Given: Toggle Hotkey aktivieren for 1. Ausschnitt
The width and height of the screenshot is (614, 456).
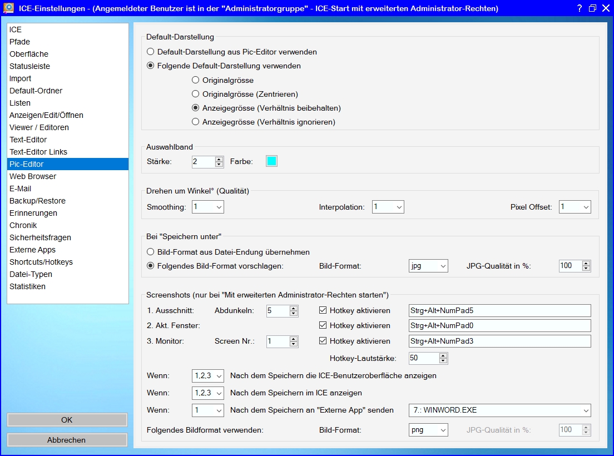Looking at the screenshot, I should (x=354, y=310).
